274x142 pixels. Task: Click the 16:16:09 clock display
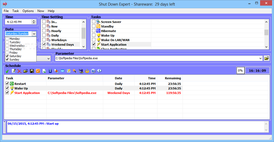(257, 70)
